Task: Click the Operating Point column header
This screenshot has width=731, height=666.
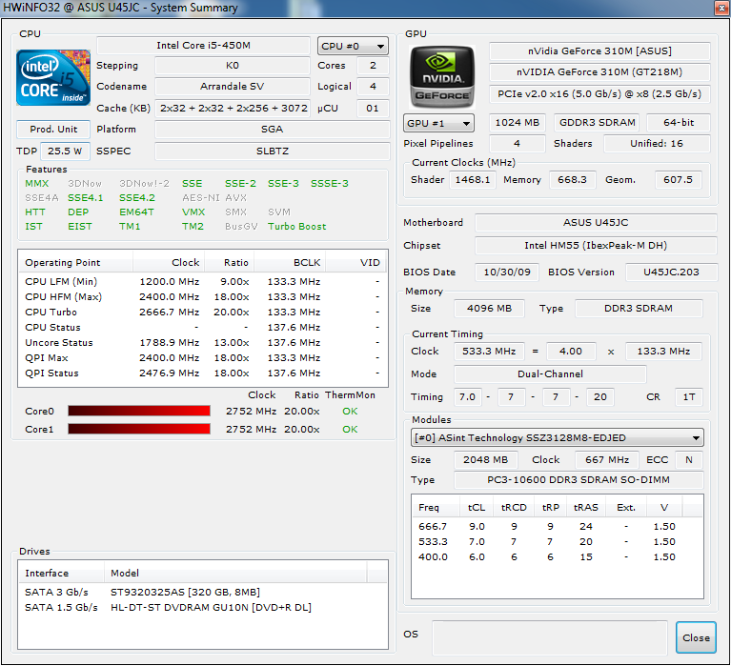Action: pyautogui.click(x=75, y=262)
